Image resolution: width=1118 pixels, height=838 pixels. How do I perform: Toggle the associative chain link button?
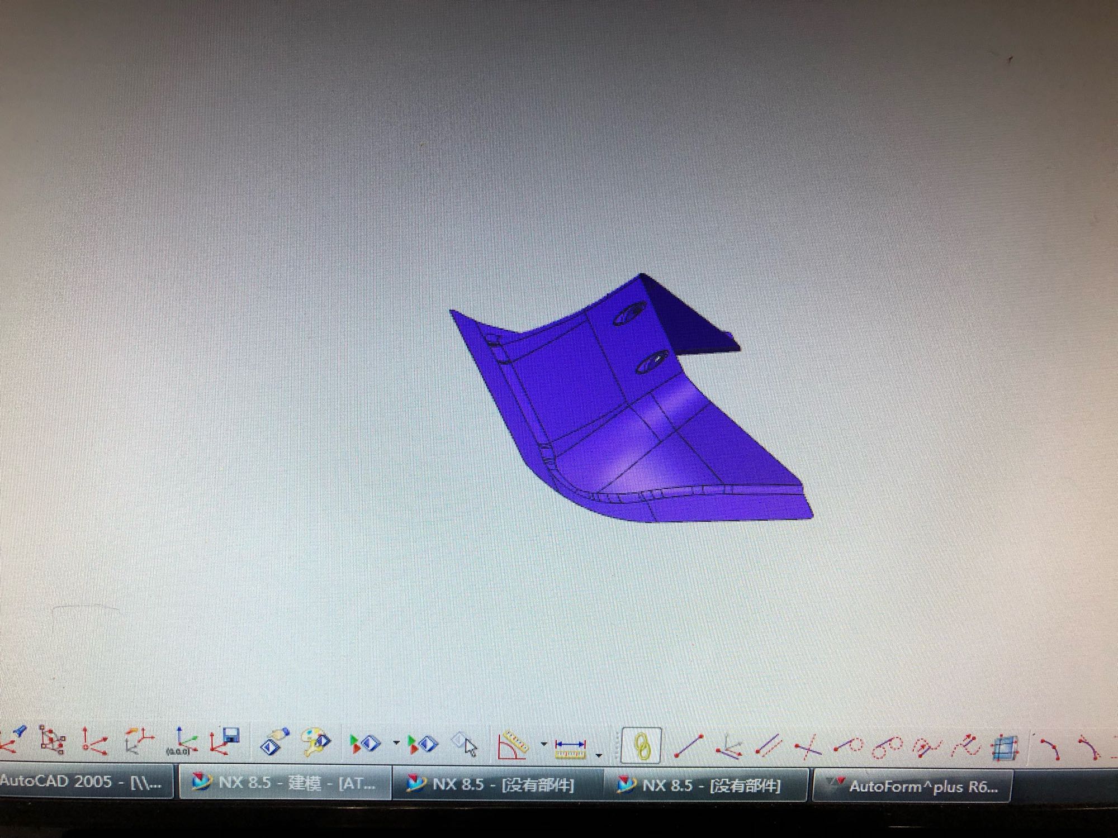[642, 746]
